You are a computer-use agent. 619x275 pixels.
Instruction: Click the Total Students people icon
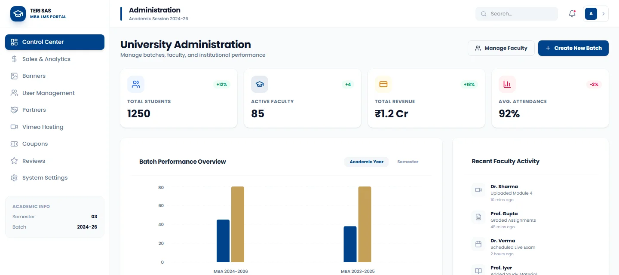pyautogui.click(x=136, y=84)
